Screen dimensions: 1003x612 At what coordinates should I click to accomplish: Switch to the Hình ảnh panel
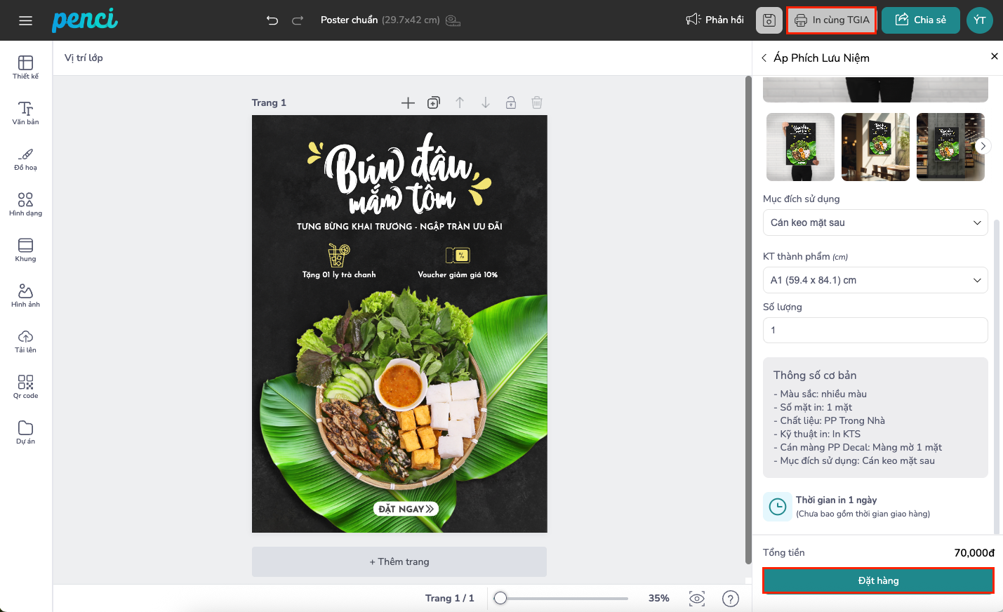click(x=26, y=295)
